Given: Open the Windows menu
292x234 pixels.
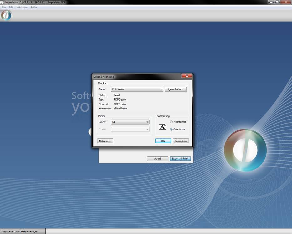Looking at the screenshot, I should [x=22, y=7].
